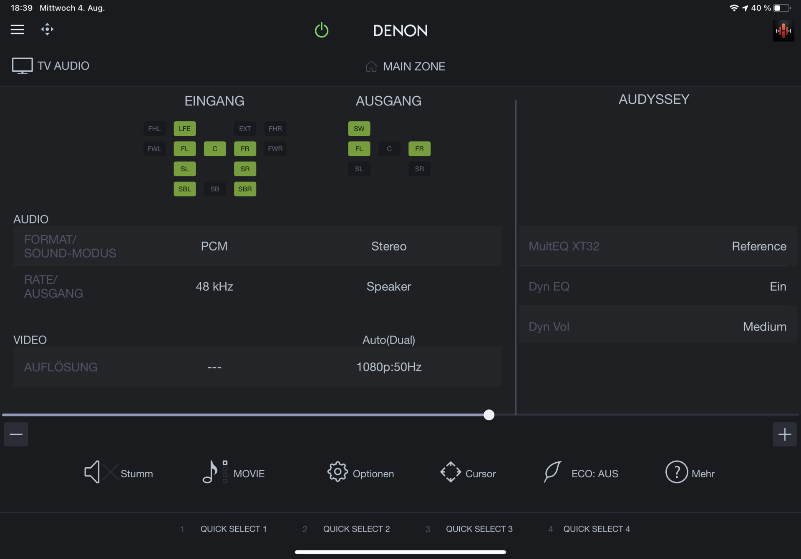Tap the TV monitor icon
Screen dimensions: 801x559
click(x=22, y=66)
